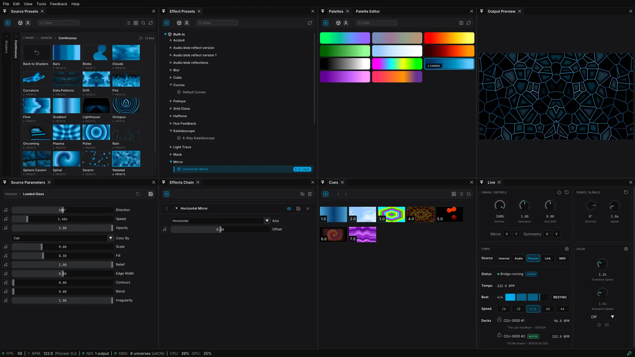Click search icon in Source Presets
635x357 pixels.
click(x=143, y=23)
